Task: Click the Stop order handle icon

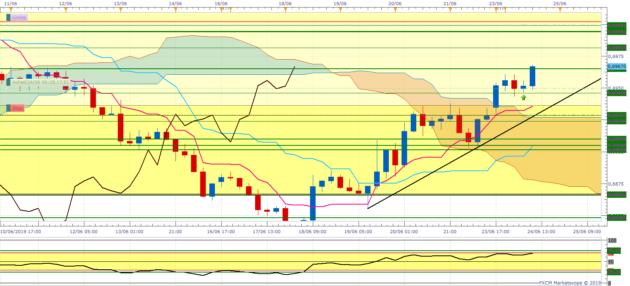Action: click(x=8, y=108)
